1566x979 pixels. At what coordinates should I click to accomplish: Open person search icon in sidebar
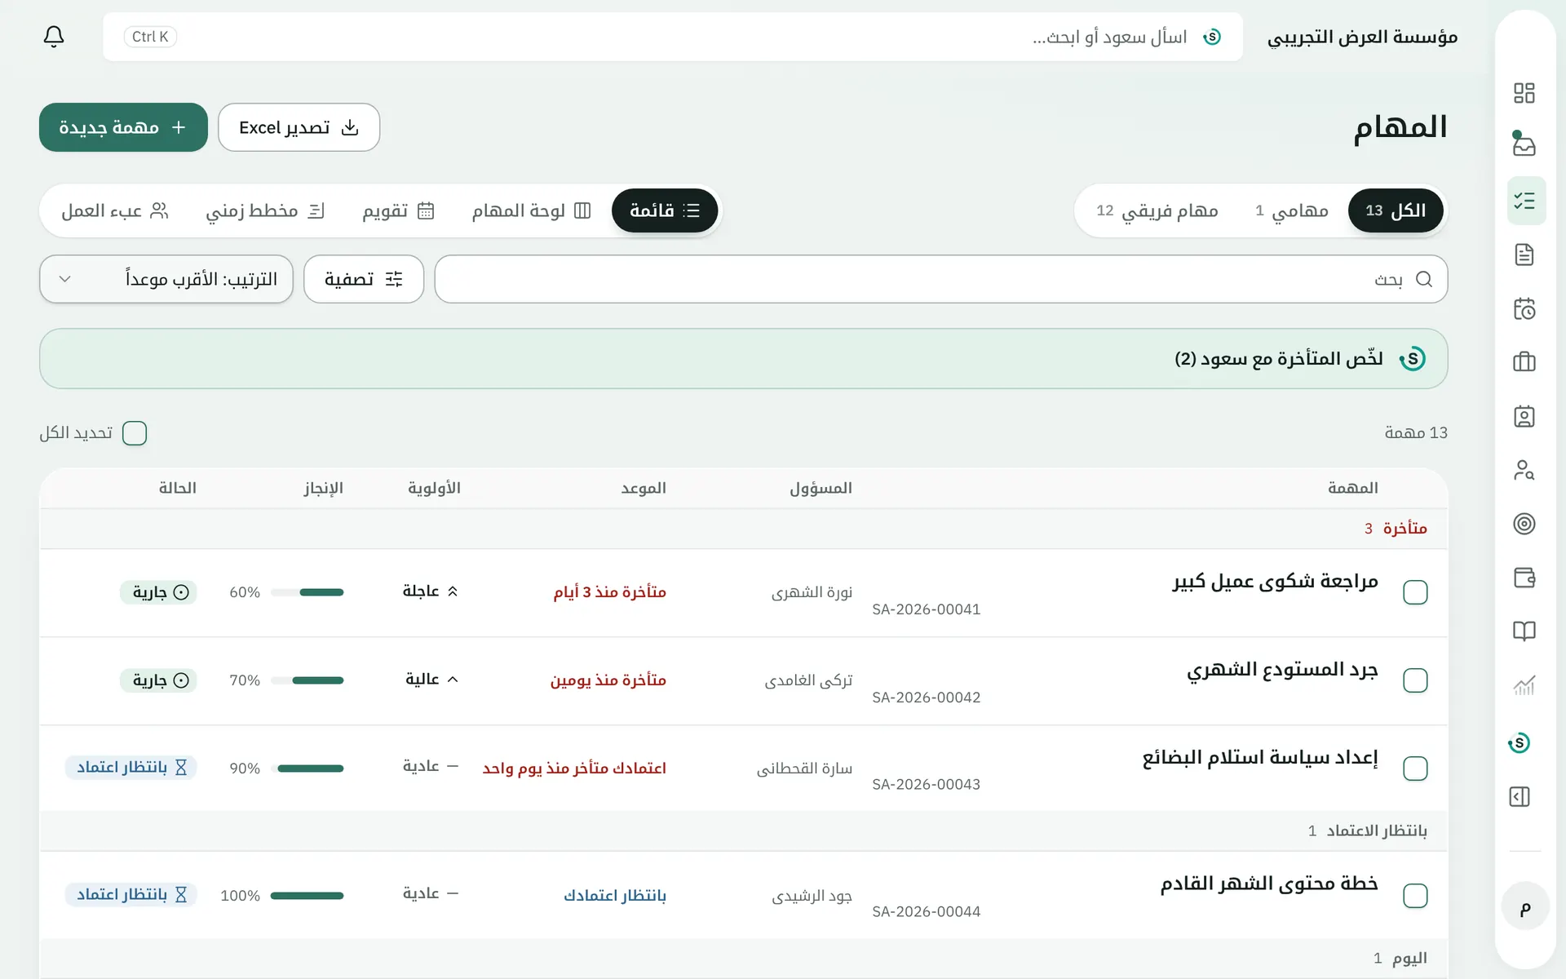(x=1524, y=470)
